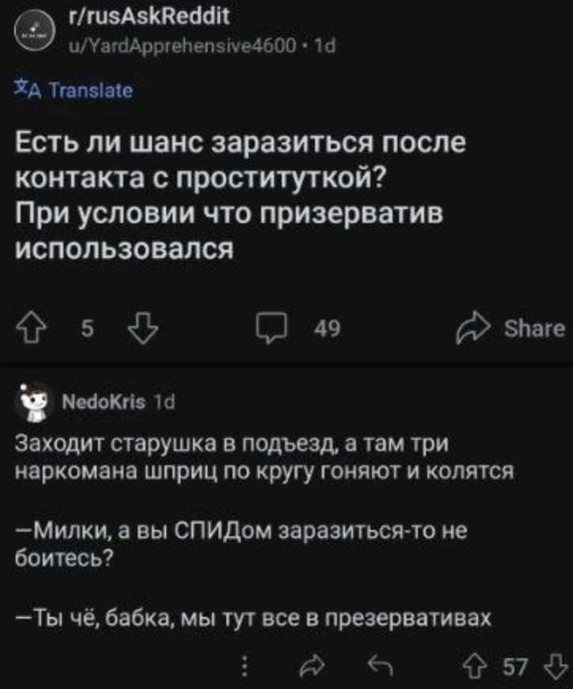Tap the 49 comments count
The image size is (573, 689).
tap(327, 327)
